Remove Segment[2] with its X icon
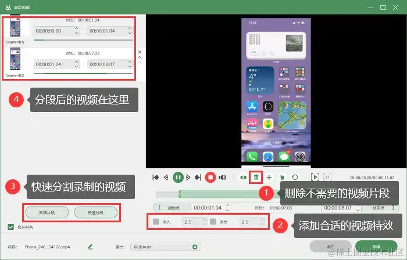 click(140, 52)
